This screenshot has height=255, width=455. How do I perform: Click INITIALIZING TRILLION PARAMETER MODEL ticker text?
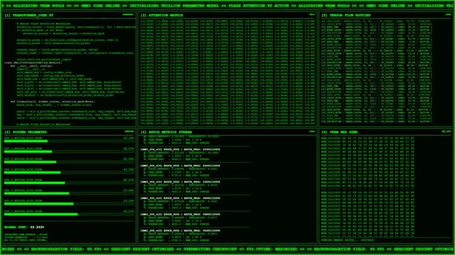pyautogui.click(x=175, y=6)
